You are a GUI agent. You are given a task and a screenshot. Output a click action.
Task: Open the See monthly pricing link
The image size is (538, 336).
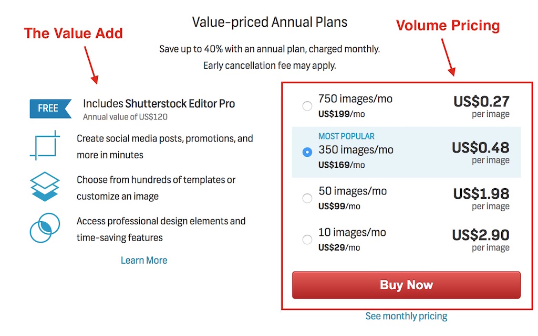tap(406, 316)
